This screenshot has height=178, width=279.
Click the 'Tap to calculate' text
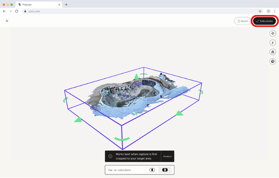tap(119, 170)
